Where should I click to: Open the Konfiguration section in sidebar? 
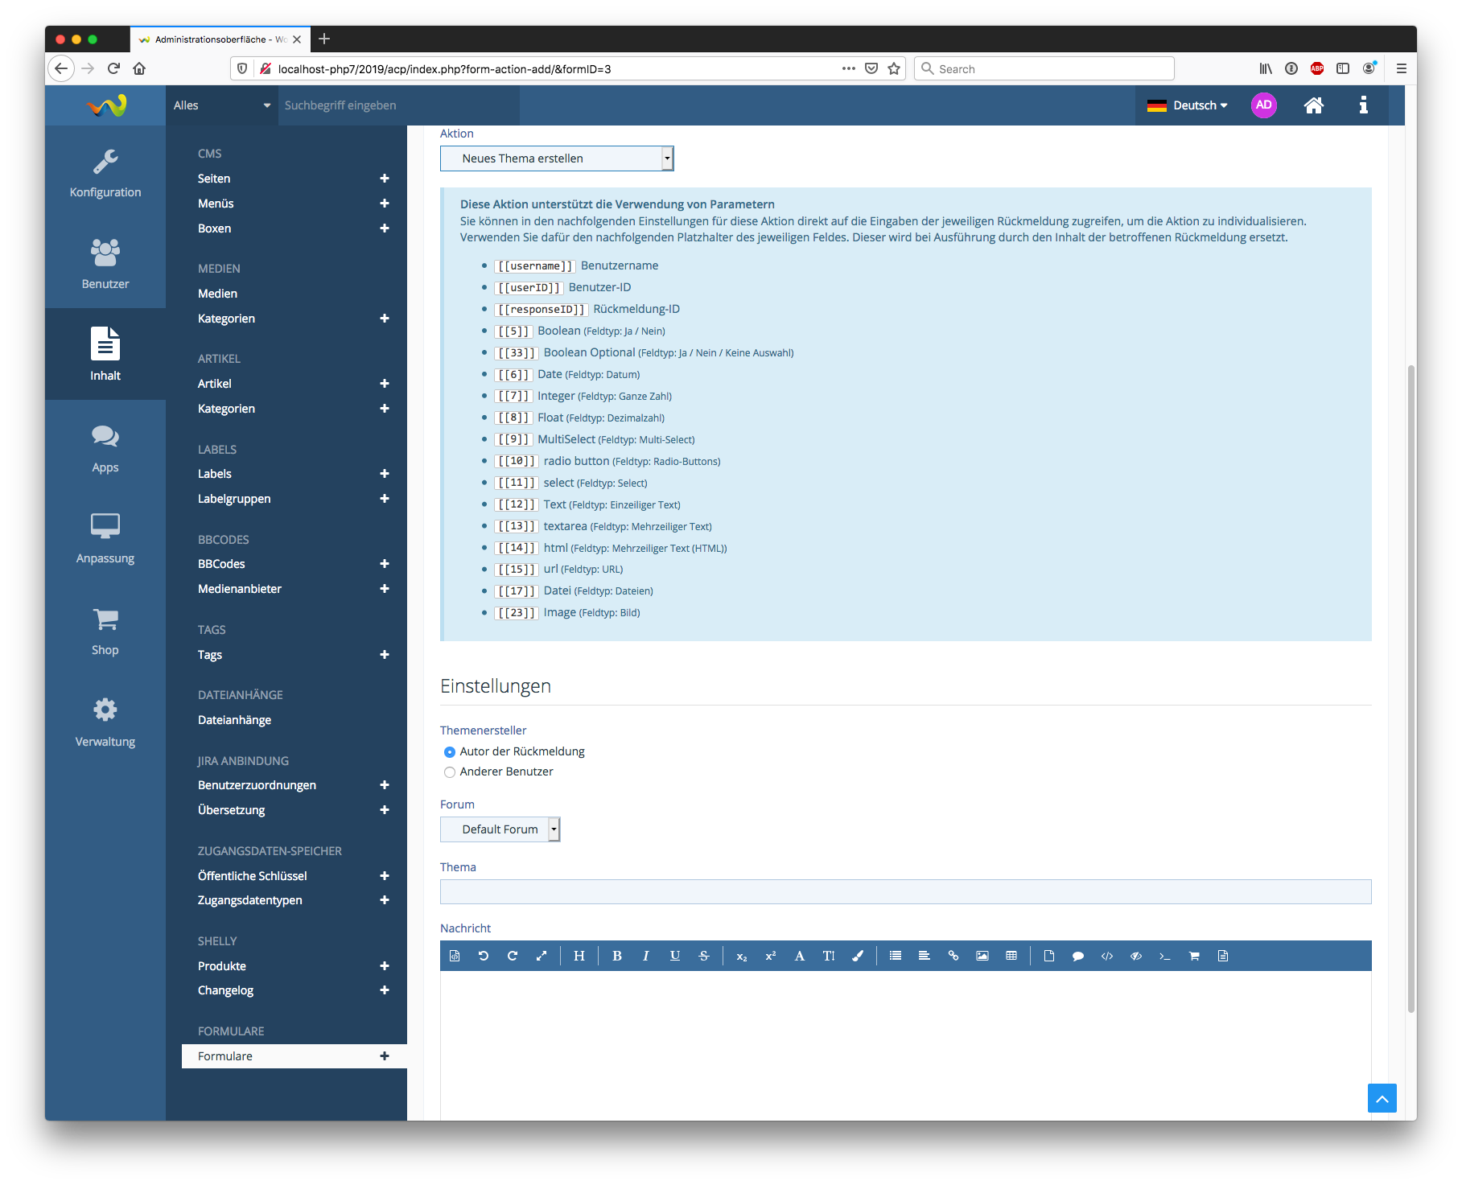[x=105, y=173]
